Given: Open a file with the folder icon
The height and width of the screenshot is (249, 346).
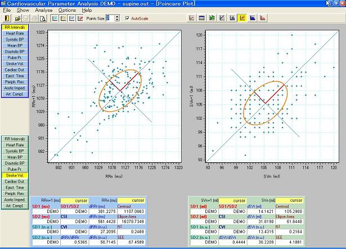Looking at the screenshot, I should pyautogui.click(x=17, y=19).
